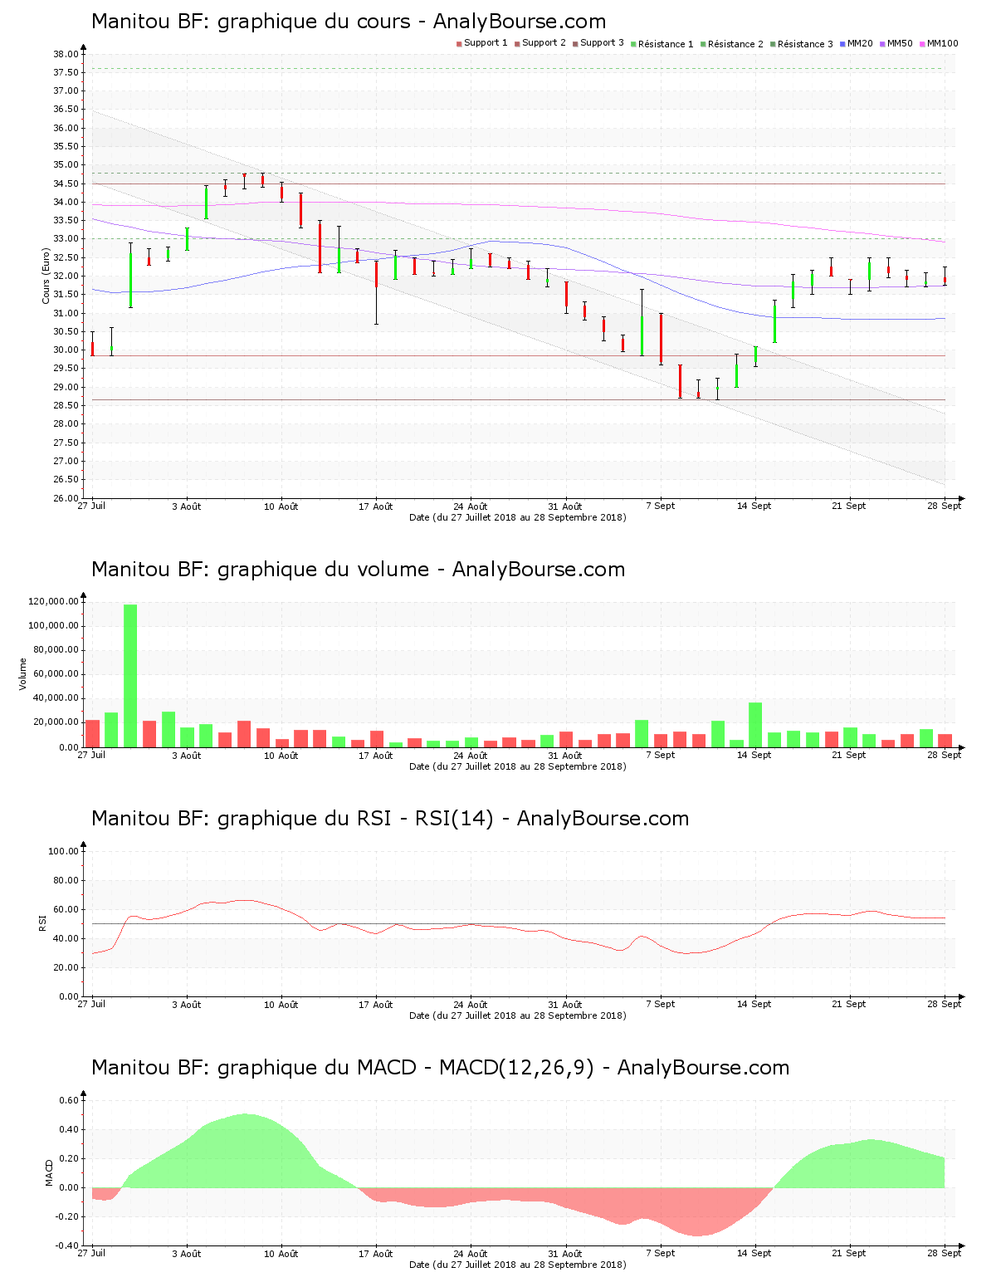This screenshot has width=996, height=1287.
Task: Click the 14 Sept green volume bar
Action: click(755, 725)
